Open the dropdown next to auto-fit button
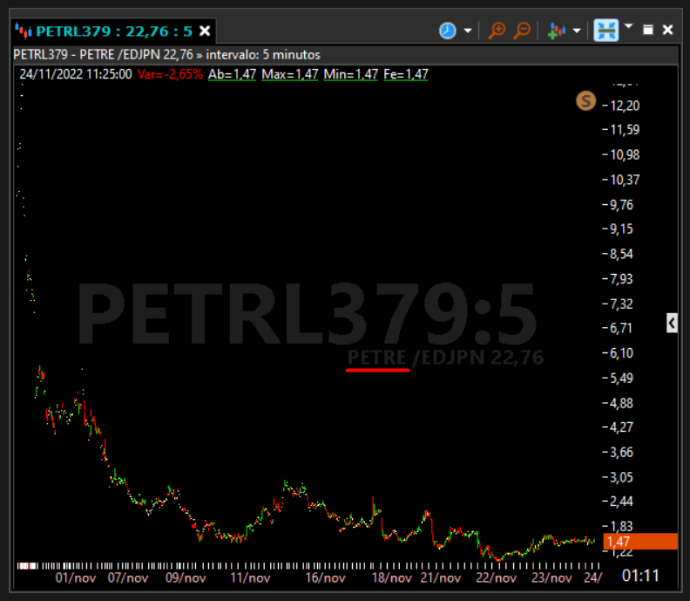 [629, 26]
